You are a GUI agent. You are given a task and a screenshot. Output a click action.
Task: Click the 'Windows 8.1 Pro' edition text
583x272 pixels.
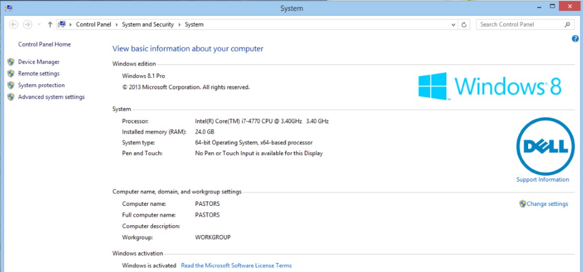[x=143, y=76]
